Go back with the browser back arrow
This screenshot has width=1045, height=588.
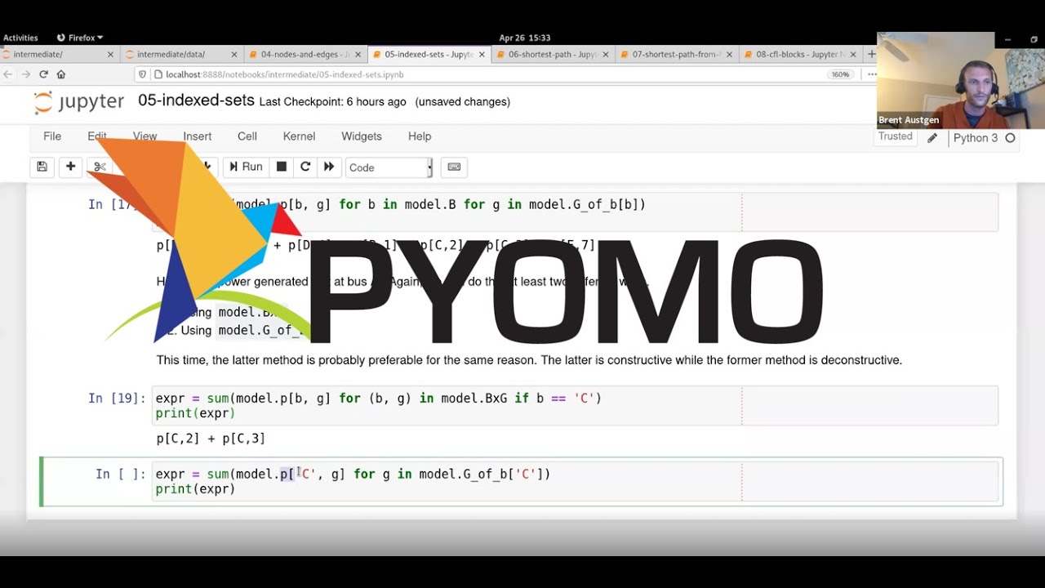tap(8, 74)
